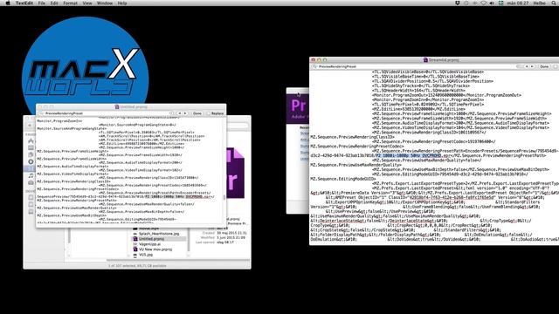Screen dimensions: 559x314
Task: Click Pictures camera icon in Finder sidebar
Action: [x=31, y=182]
